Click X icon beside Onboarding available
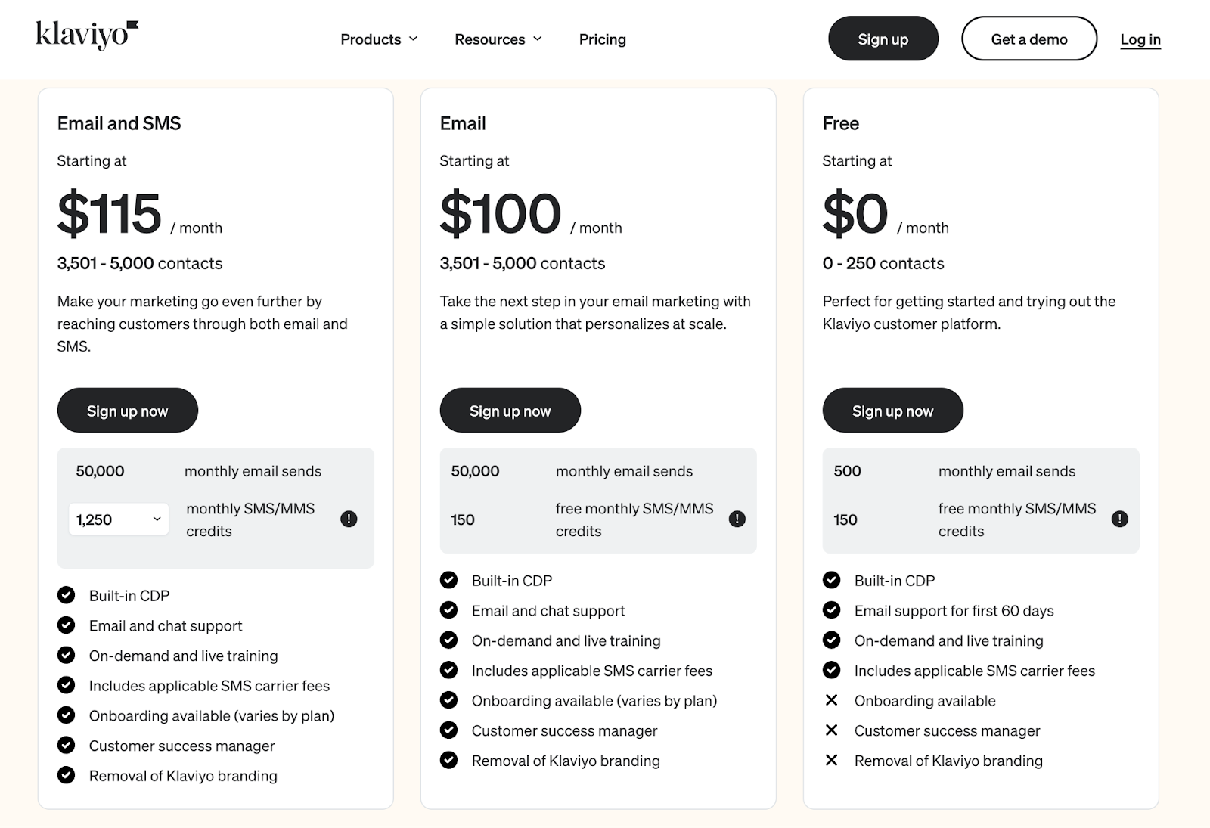This screenshot has width=1210, height=828. point(831,700)
